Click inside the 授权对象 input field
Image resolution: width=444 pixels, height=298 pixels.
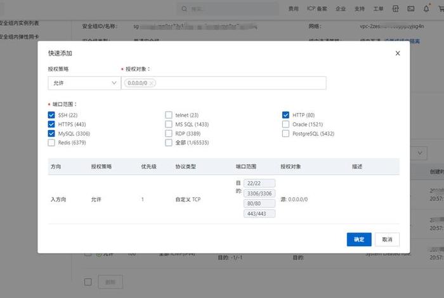tap(224, 83)
